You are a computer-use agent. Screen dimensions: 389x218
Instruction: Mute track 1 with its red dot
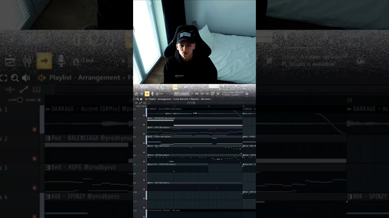pyautogui.click(x=144, y=115)
